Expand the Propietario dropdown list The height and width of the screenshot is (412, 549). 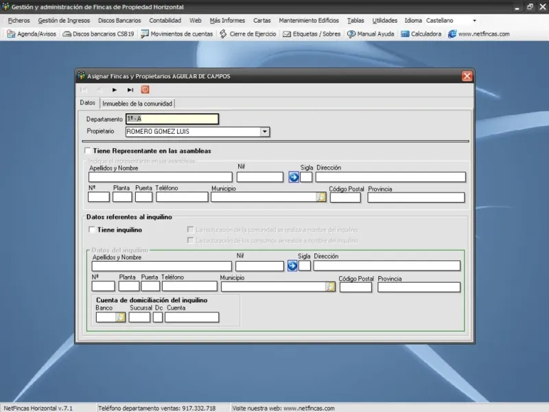pyautogui.click(x=264, y=131)
